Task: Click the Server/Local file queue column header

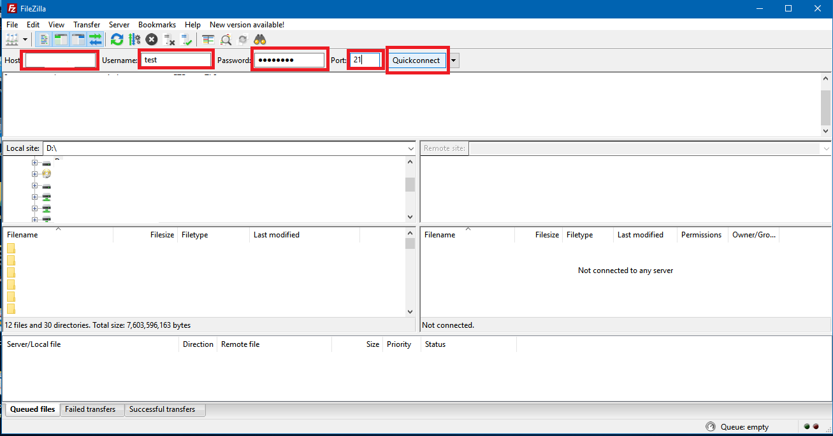Action: point(91,344)
